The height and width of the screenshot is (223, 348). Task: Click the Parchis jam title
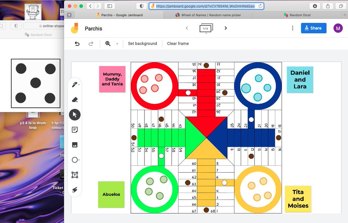93,28
